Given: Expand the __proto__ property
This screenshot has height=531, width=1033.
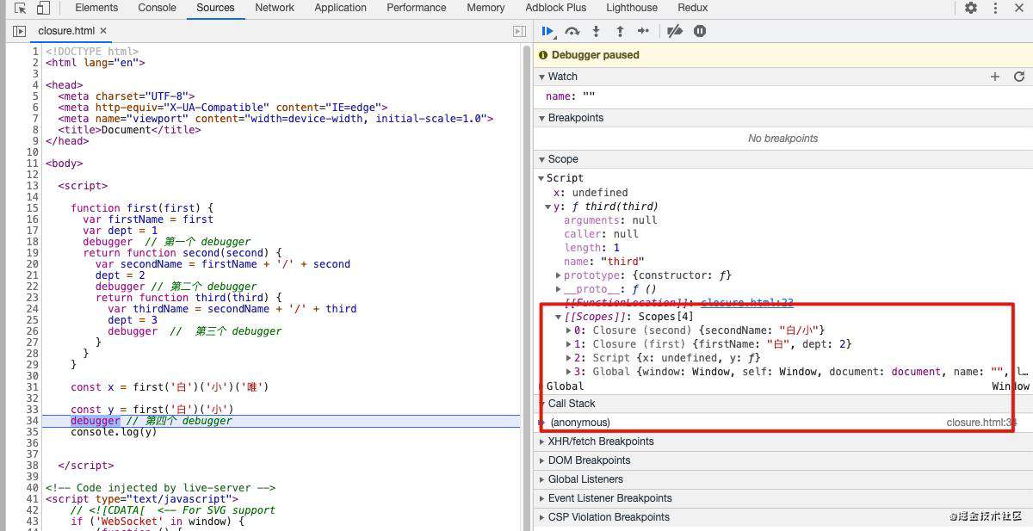Looking at the screenshot, I should (558, 289).
